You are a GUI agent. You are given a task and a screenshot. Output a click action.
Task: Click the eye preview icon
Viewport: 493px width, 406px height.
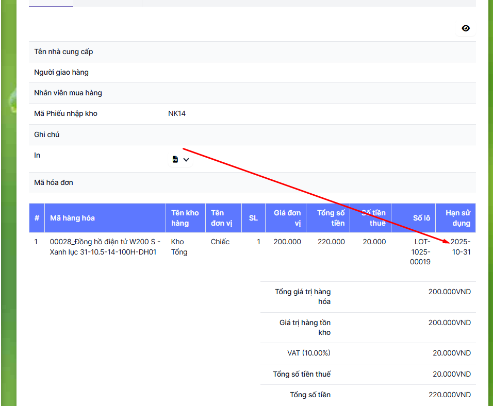tap(466, 28)
